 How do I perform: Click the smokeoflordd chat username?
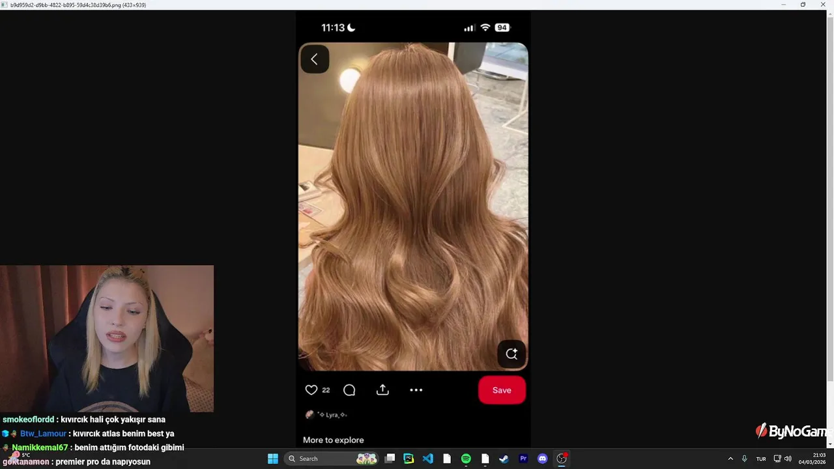tap(29, 419)
